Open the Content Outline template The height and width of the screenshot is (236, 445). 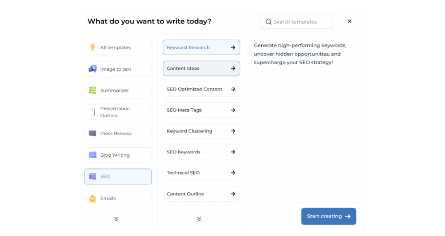201,194
